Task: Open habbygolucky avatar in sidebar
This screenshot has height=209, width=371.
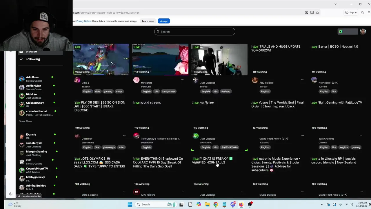Action: point(22,179)
